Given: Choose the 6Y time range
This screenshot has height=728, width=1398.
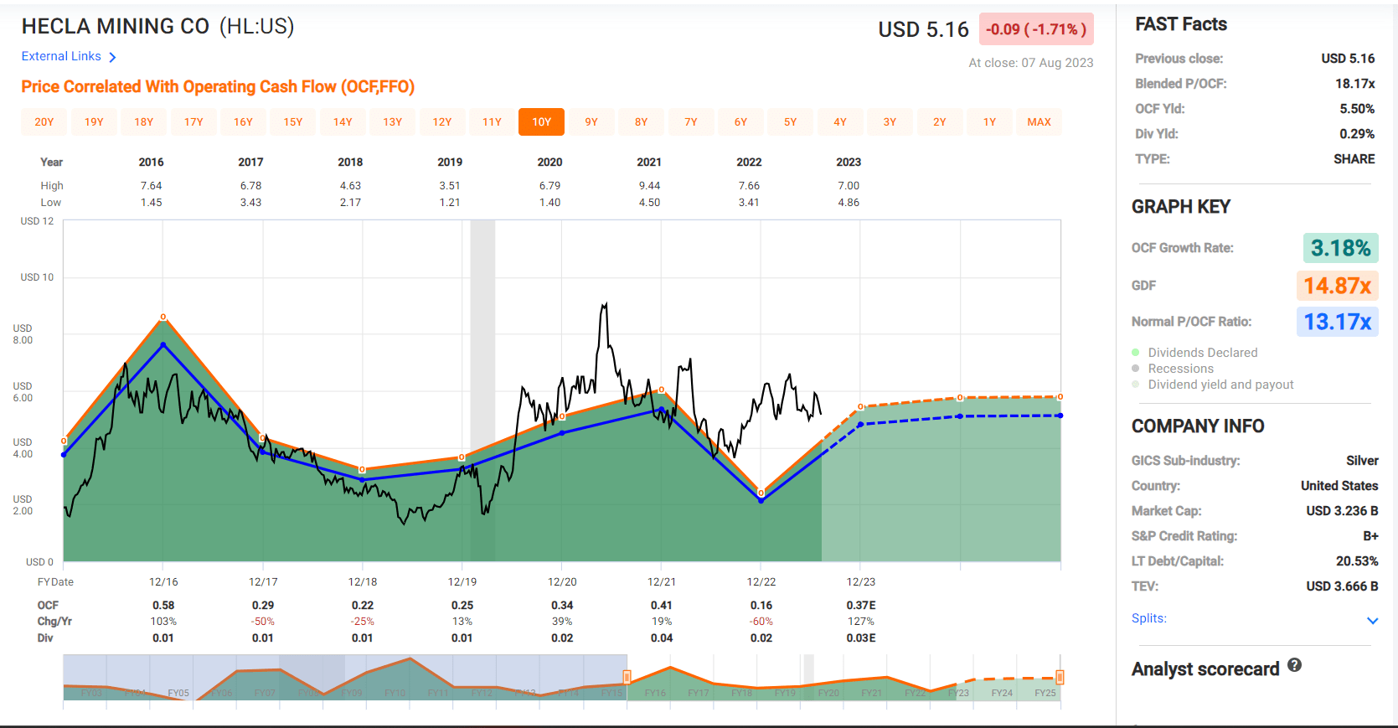Looking at the screenshot, I should coord(740,122).
